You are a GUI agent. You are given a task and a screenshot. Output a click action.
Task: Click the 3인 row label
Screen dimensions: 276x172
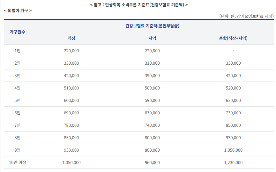click(x=18, y=75)
